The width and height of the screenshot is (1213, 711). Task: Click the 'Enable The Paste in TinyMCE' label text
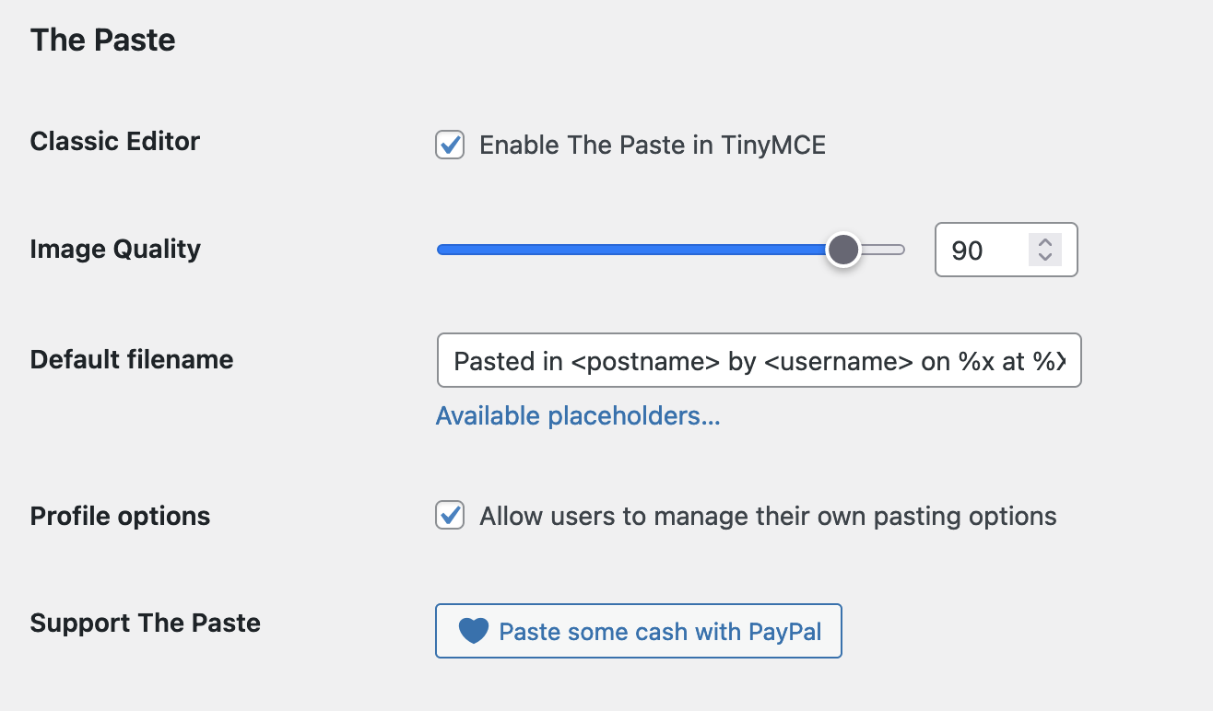[653, 146]
